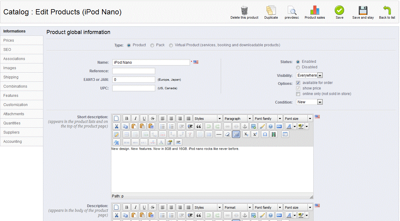
Task: Open the Visibility dropdown
Action: point(309,75)
